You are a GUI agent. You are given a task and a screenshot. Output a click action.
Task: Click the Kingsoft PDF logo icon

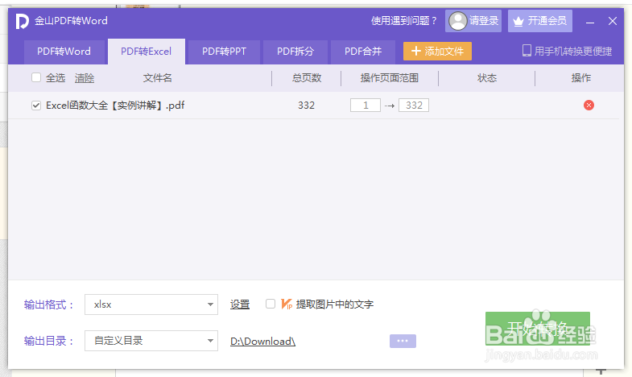pyautogui.click(x=23, y=21)
